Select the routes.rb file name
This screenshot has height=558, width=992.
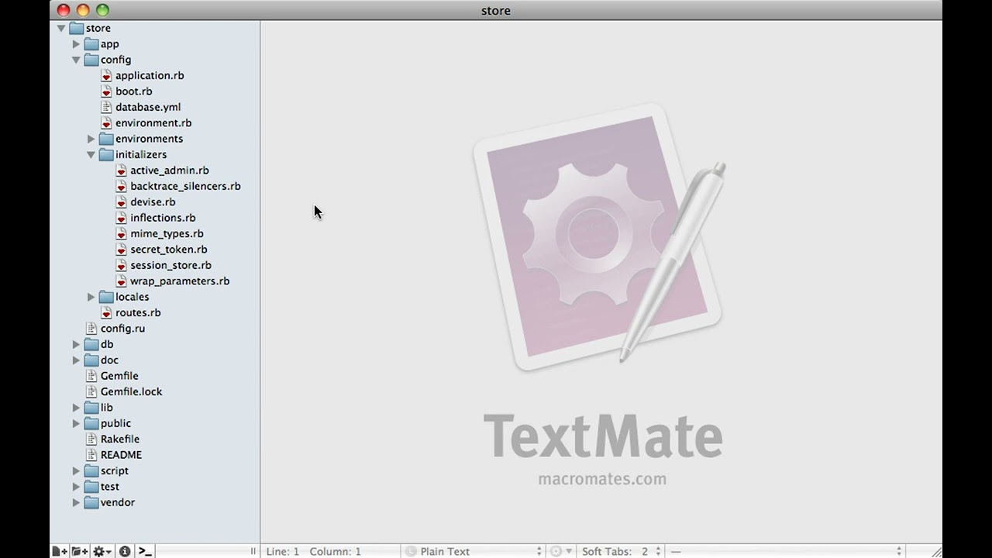[x=138, y=312]
